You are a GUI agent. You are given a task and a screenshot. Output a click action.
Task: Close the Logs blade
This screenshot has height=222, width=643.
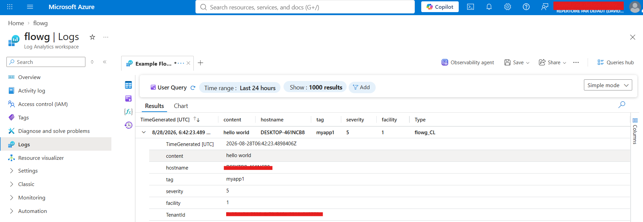pos(633,37)
